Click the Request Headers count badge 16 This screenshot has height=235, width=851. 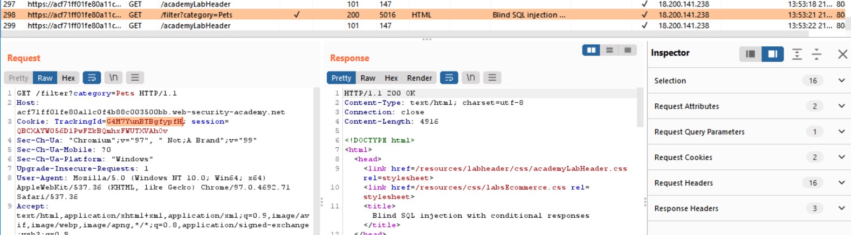[x=813, y=183]
